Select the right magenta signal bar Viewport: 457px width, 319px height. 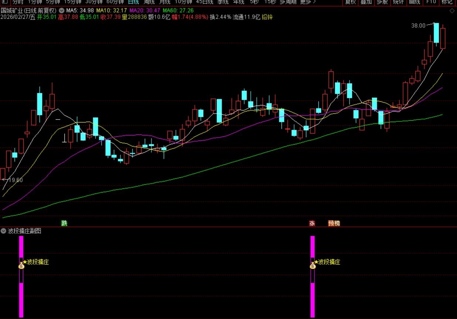click(313, 277)
